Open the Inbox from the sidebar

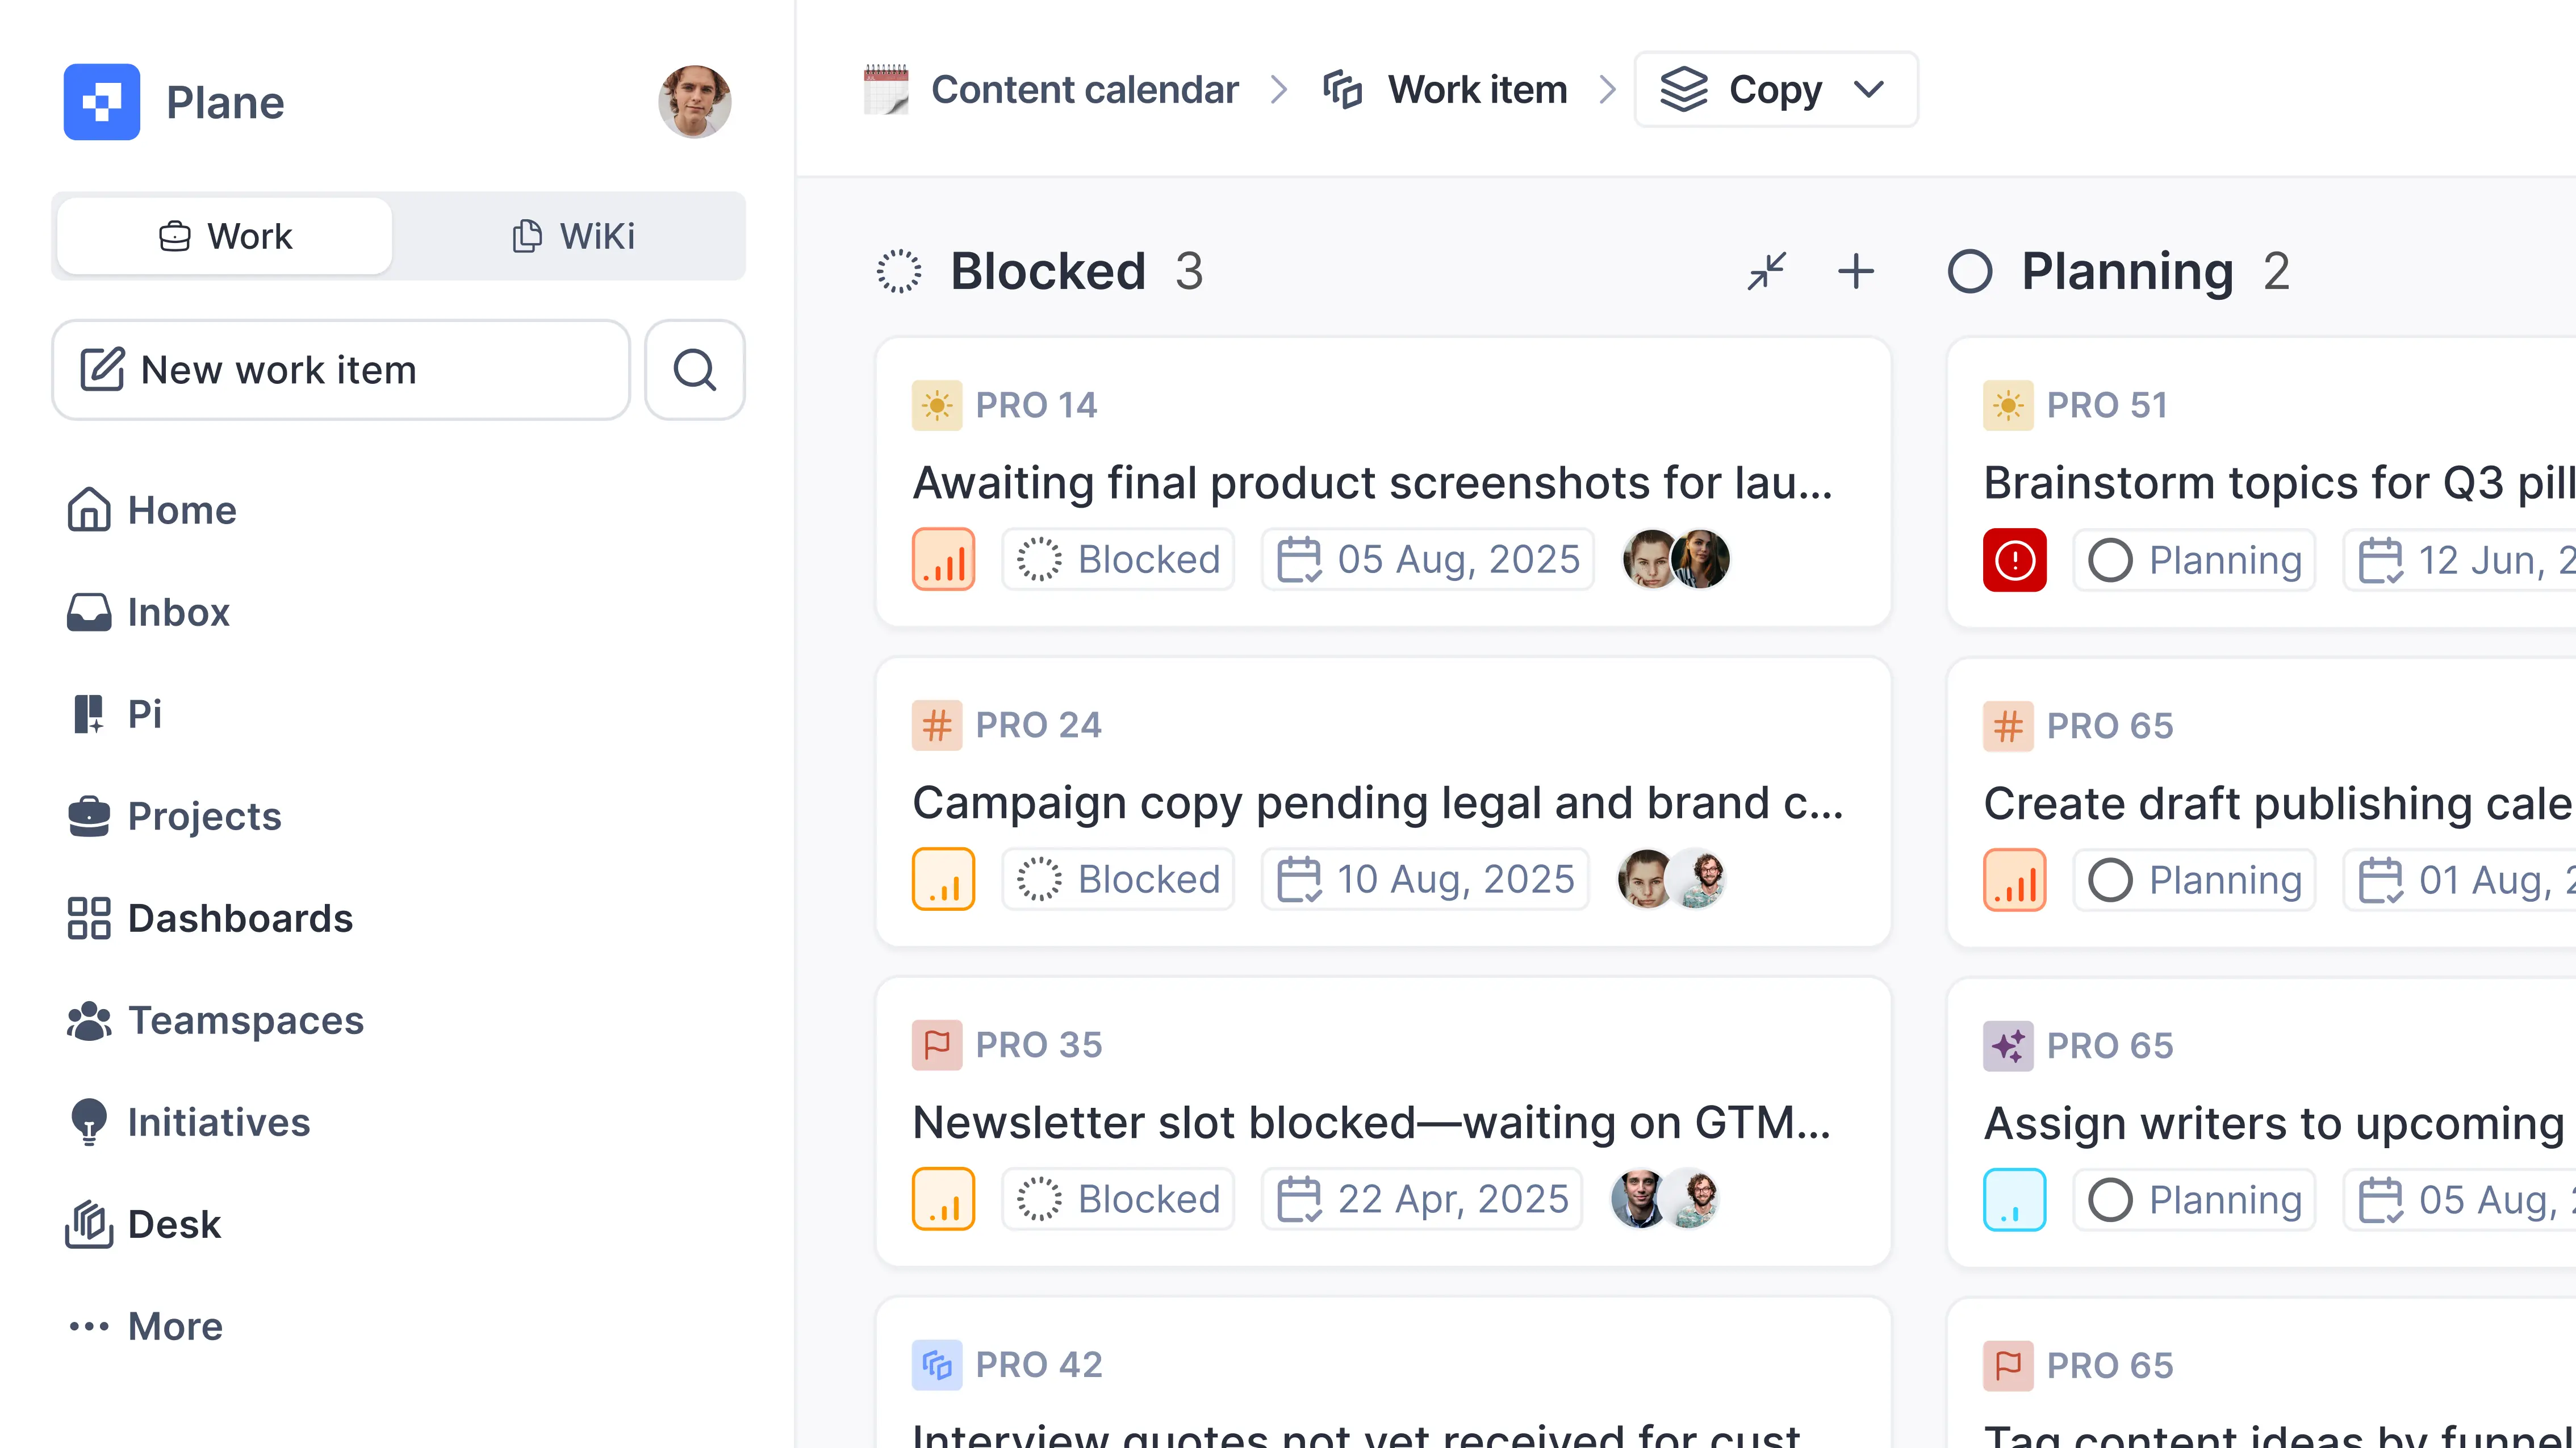[x=178, y=612]
